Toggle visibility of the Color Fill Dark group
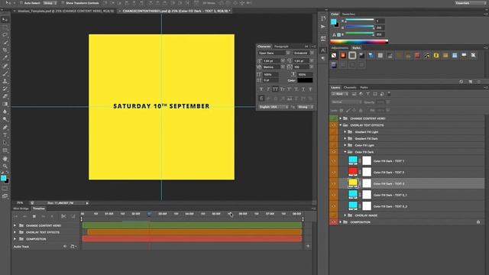489x275 pixels. (x=333, y=152)
